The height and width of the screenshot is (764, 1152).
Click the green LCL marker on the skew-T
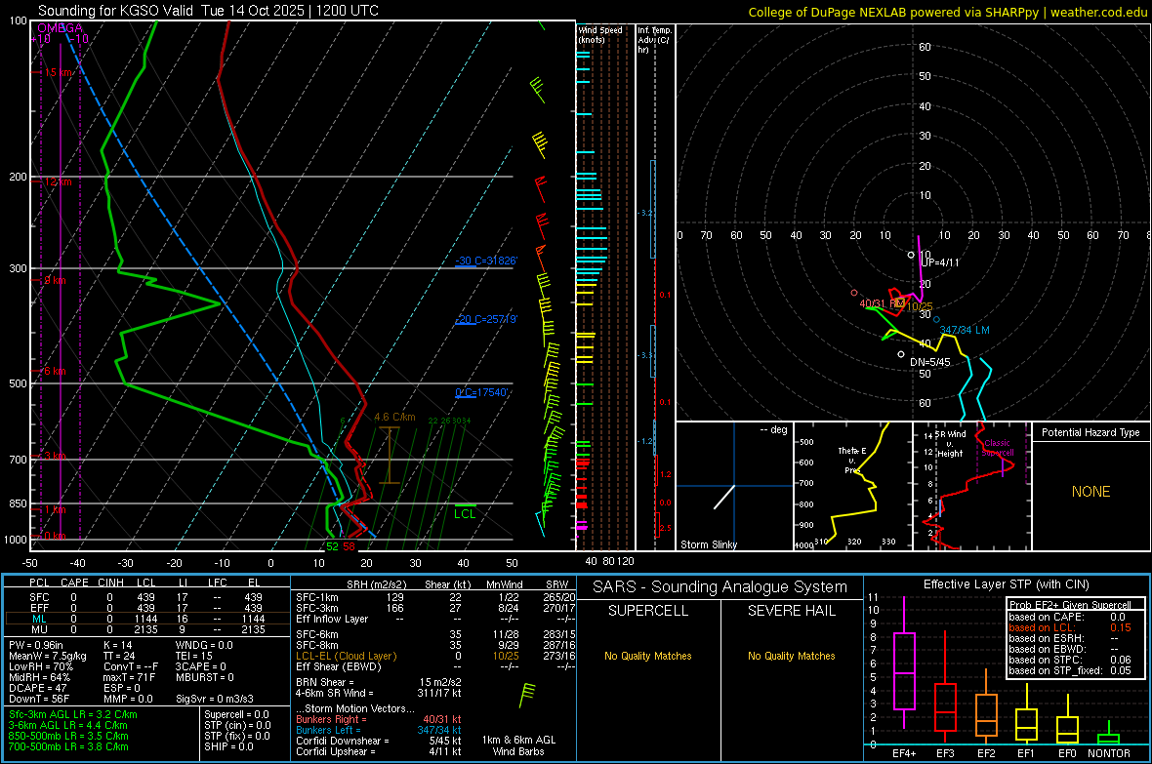[x=465, y=513]
